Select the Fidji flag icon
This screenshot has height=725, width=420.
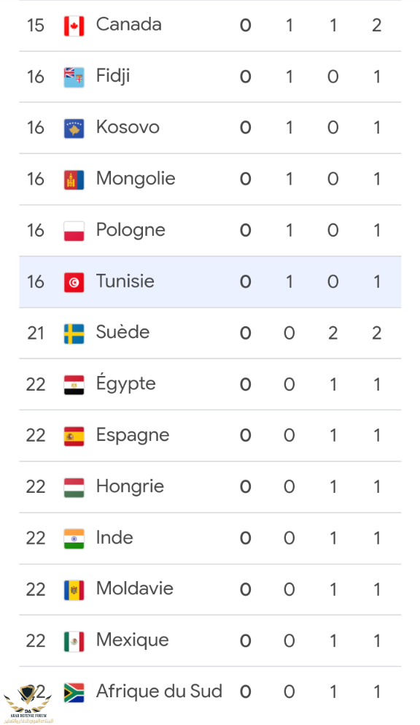(74, 77)
